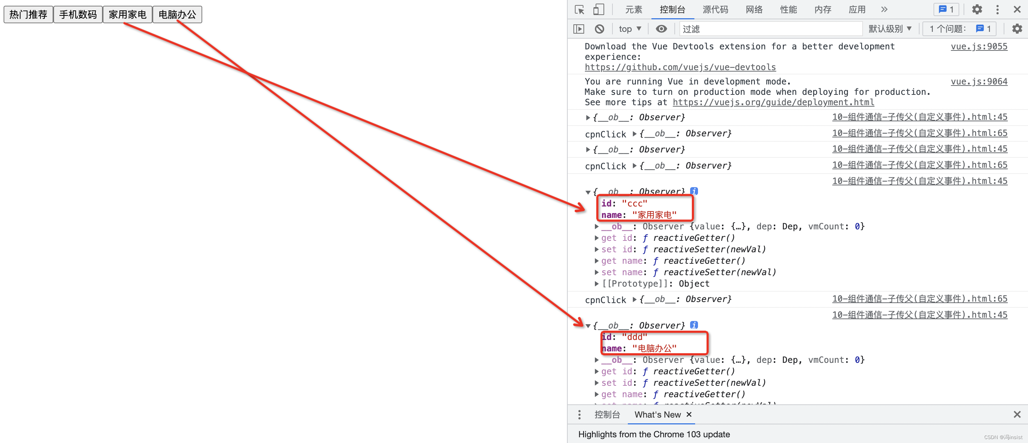Switch to the drawer 控制台 tab
This screenshot has height=443, width=1028.
(x=607, y=415)
